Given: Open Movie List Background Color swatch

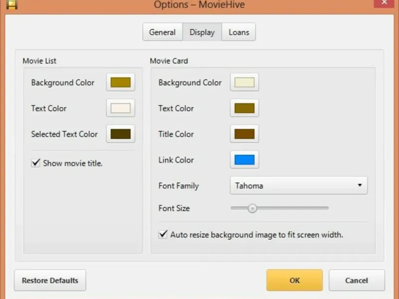Looking at the screenshot, I should [x=121, y=83].
